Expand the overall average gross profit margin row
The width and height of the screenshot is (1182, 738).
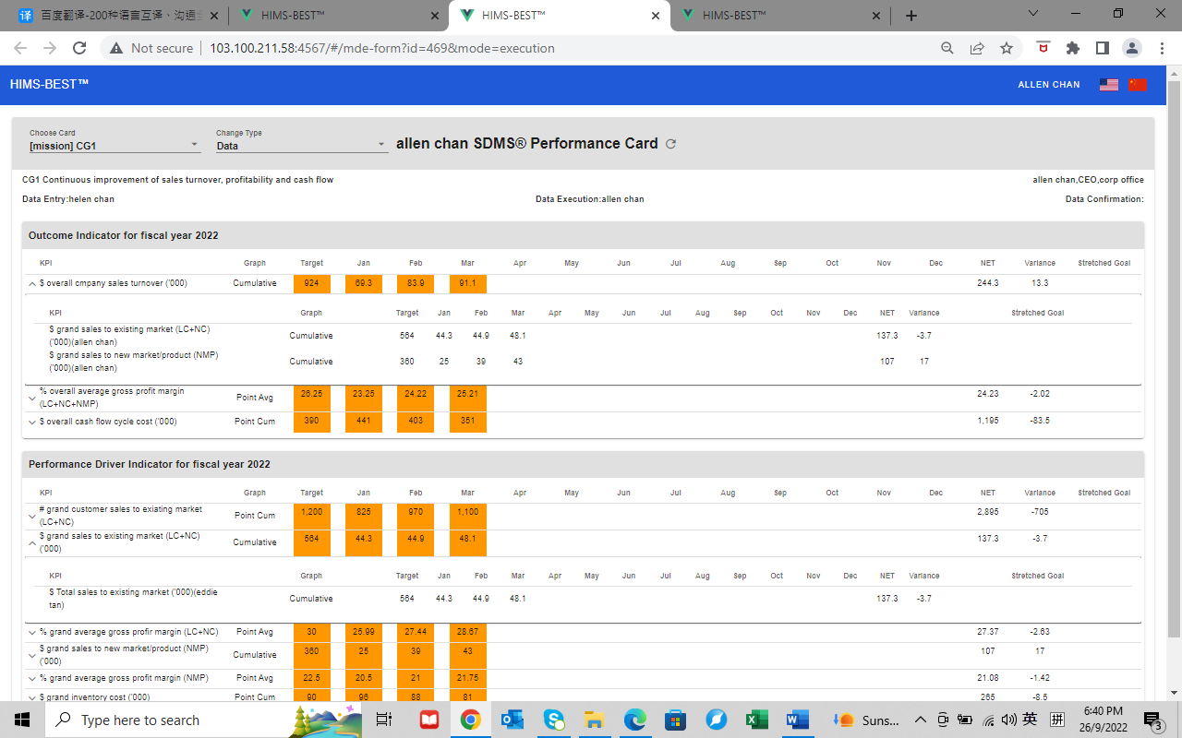pos(33,399)
